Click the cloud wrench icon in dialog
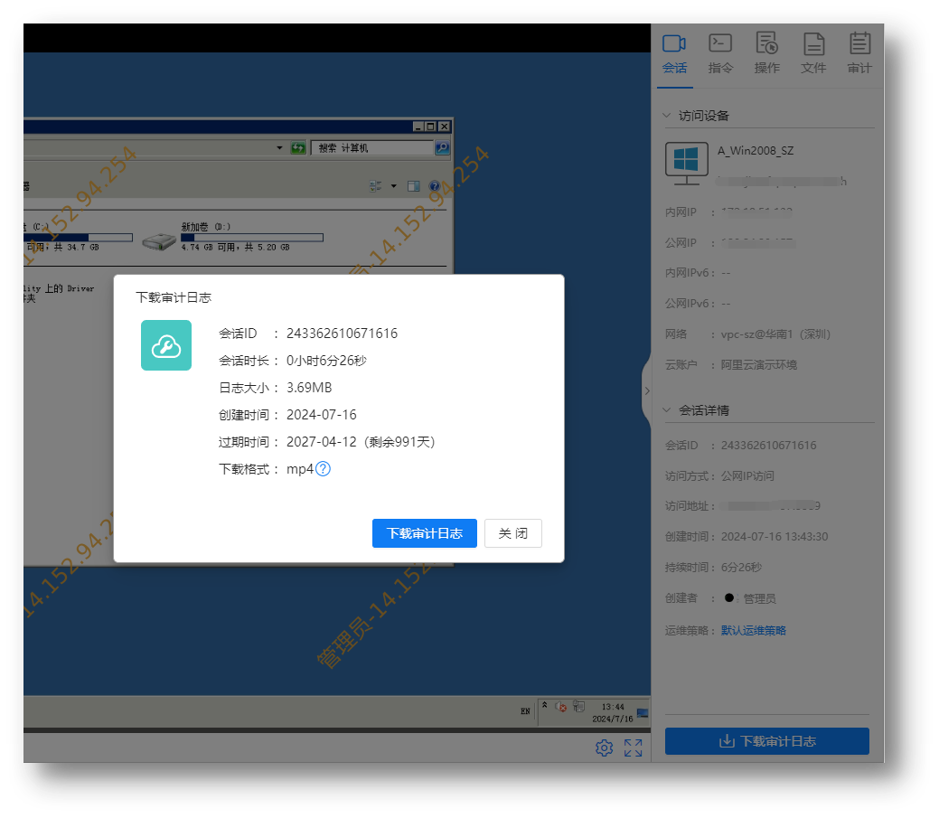This screenshot has width=939, height=818. coord(166,345)
